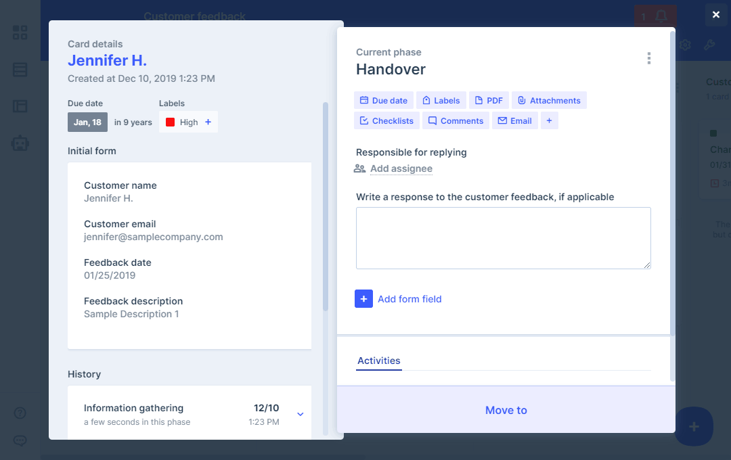Click the Add assignee people icon
Viewport: 731px width, 460px height.
coord(360,169)
